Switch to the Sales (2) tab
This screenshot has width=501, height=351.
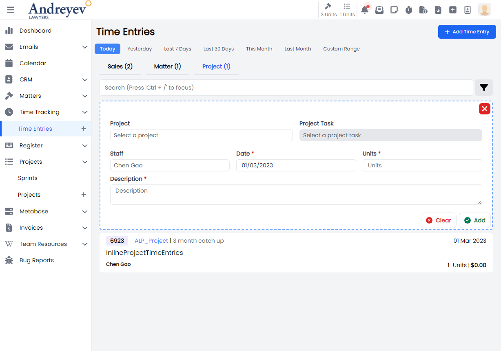point(120,66)
